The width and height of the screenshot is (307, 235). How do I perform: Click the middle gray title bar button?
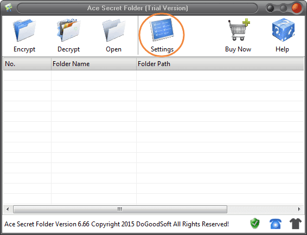(283, 9)
